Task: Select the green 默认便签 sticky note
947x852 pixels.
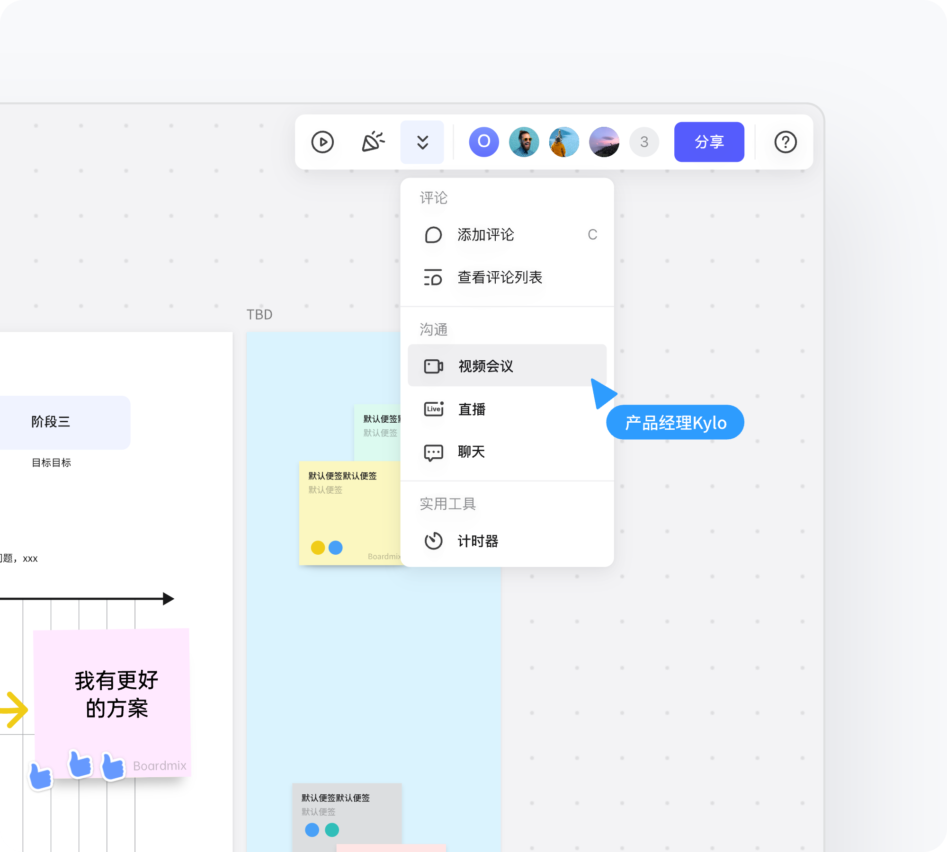Action: 377,433
